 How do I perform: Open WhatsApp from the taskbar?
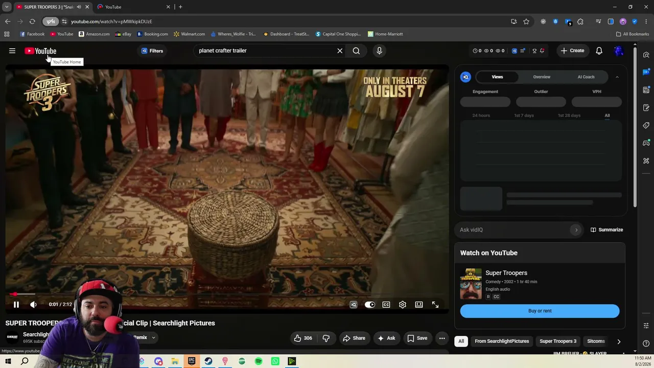(275, 361)
